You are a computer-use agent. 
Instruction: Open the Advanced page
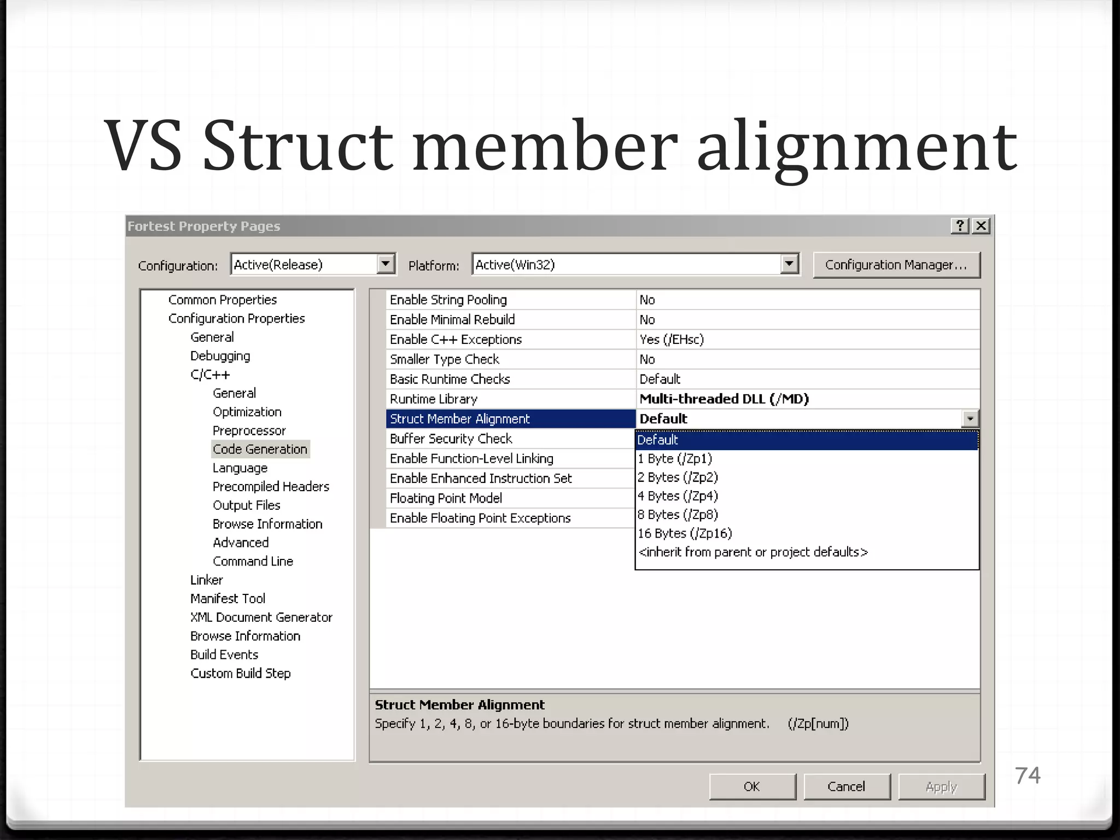pos(241,542)
